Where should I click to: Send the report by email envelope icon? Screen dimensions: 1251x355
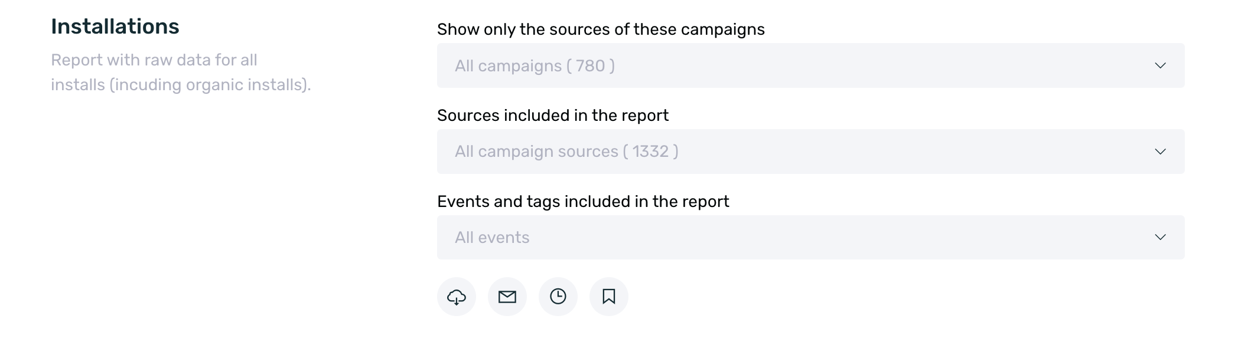[x=507, y=297]
